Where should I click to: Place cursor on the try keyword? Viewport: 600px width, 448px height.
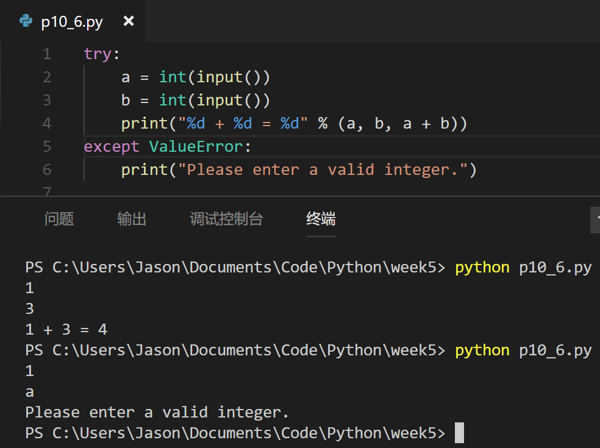pos(97,54)
